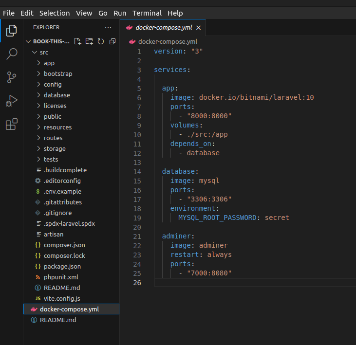This screenshot has width=356, height=345.
Task: Collapse the BOOK-THIS project root section
Action: point(28,41)
